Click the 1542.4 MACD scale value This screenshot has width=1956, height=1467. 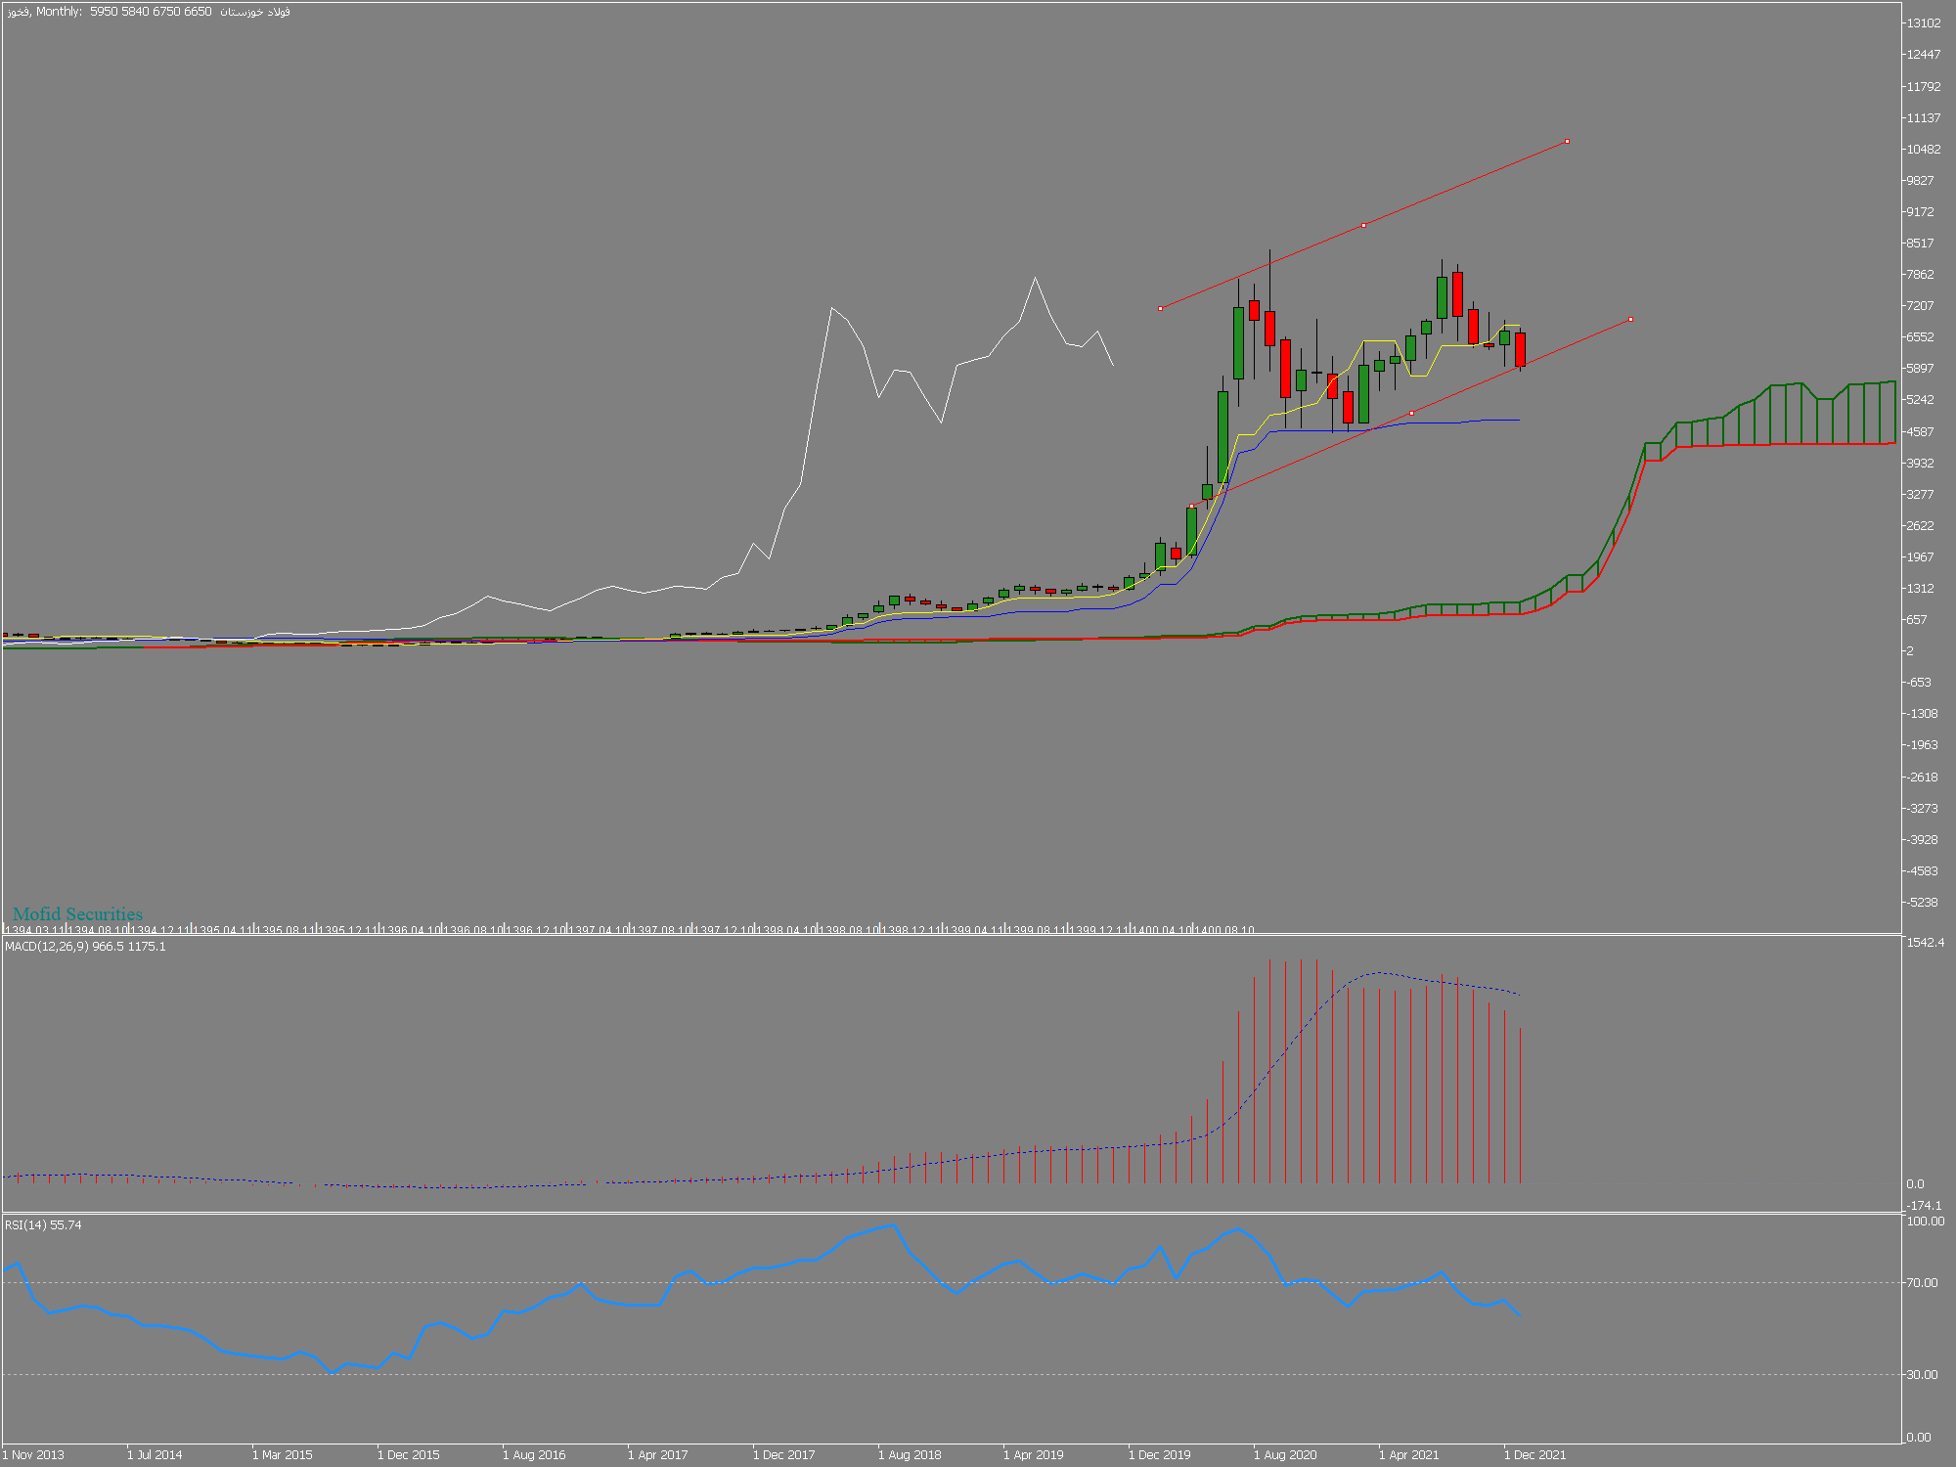click(x=1926, y=943)
